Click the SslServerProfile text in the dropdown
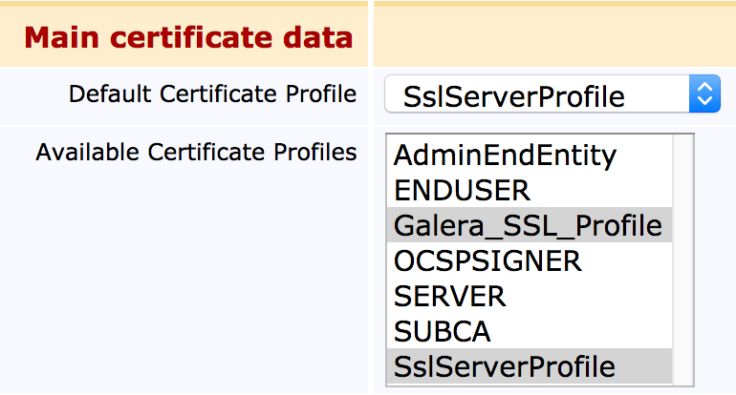The height and width of the screenshot is (395, 736). (x=514, y=96)
